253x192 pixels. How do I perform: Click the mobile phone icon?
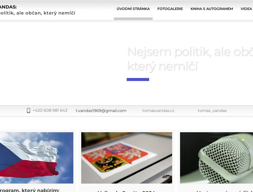(x=28, y=111)
